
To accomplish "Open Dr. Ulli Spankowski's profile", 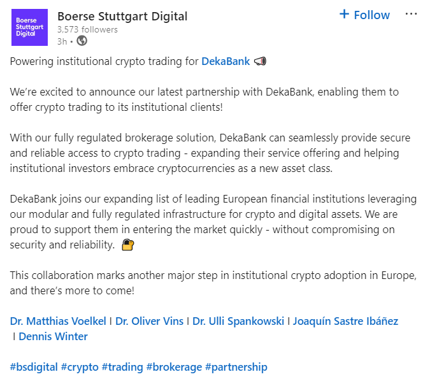I will (x=238, y=321).
